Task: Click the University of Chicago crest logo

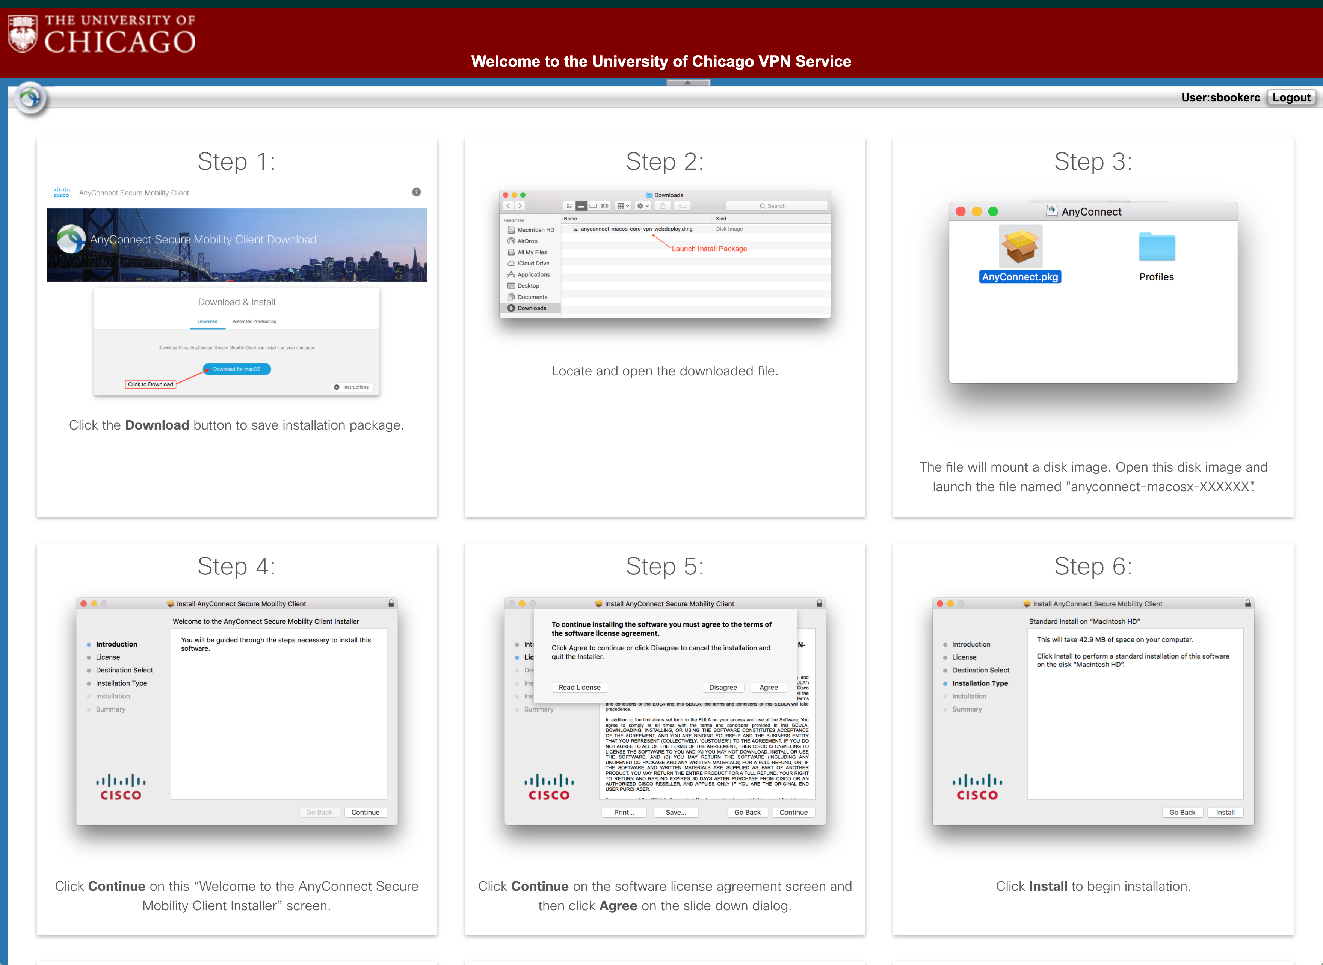Action: (x=22, y=33)
